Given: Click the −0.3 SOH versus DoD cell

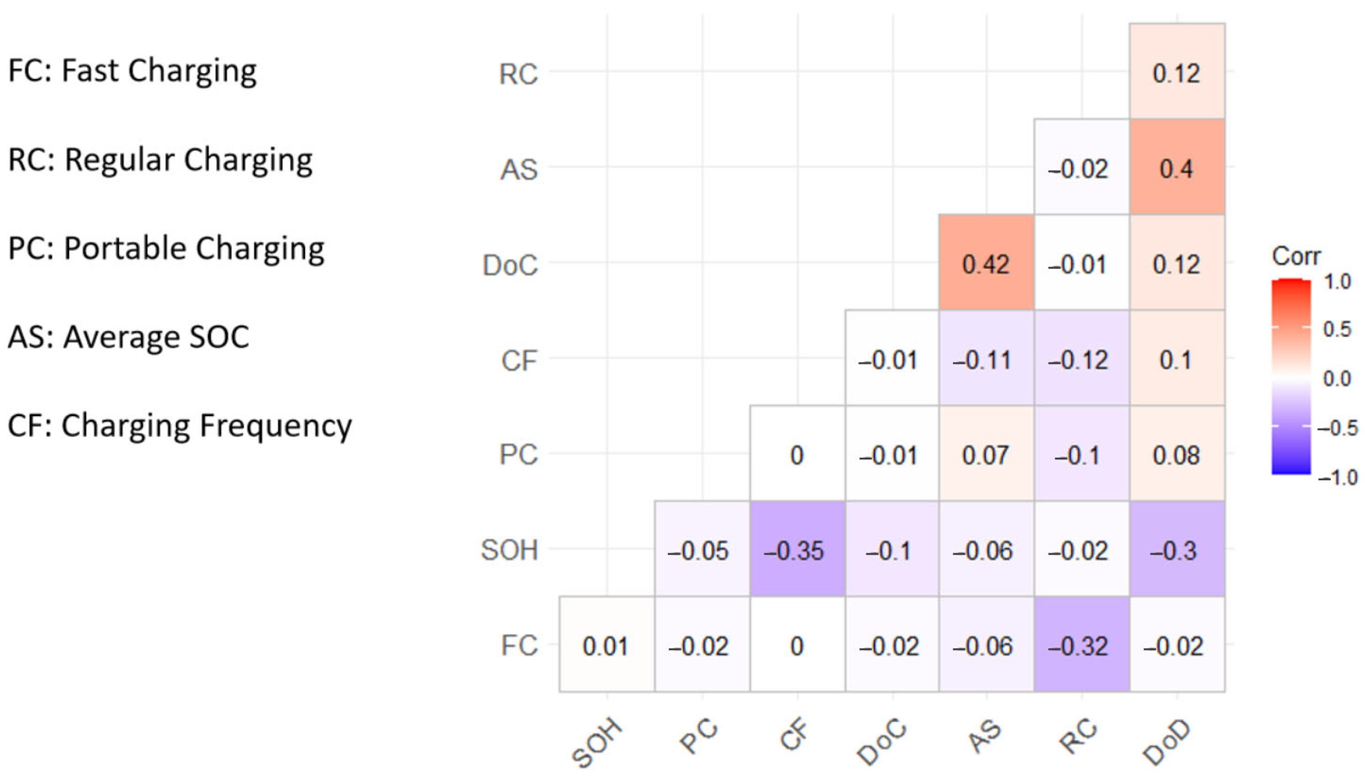Looking at the screenshot, I should pyautogui.click(x=1177, y=549).
